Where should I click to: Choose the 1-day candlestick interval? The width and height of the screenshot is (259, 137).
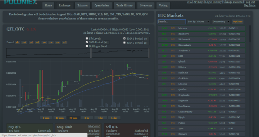pyautogui.click(x=114, y=118)
